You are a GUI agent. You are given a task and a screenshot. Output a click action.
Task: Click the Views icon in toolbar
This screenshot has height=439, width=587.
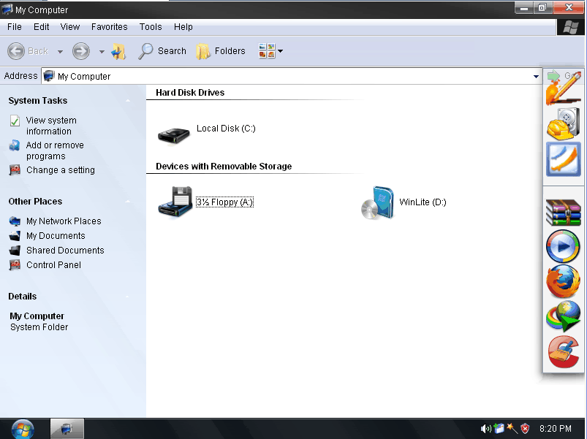[267, 50]
